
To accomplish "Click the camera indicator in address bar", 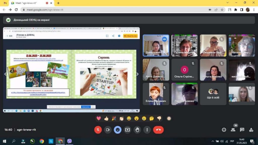I will pyautogui.click(x=210, y=10).
